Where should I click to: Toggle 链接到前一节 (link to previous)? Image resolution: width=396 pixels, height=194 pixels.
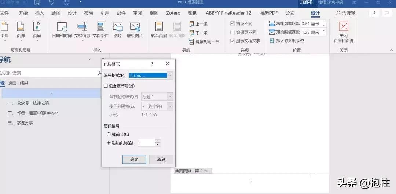[204, 42]
